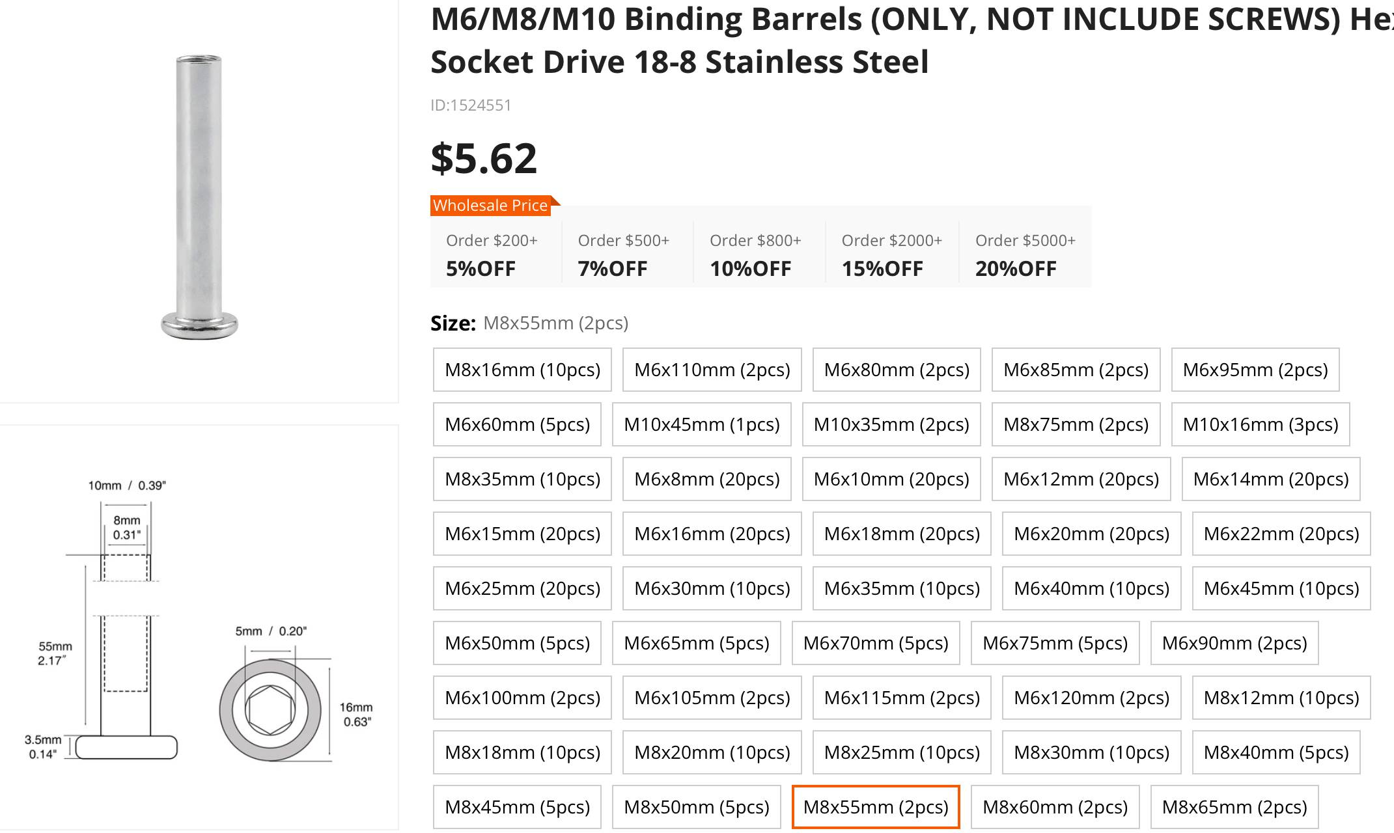Select M10x16mm (3pcs) size
The image size is (1394, 833).
click(1260, 424)
